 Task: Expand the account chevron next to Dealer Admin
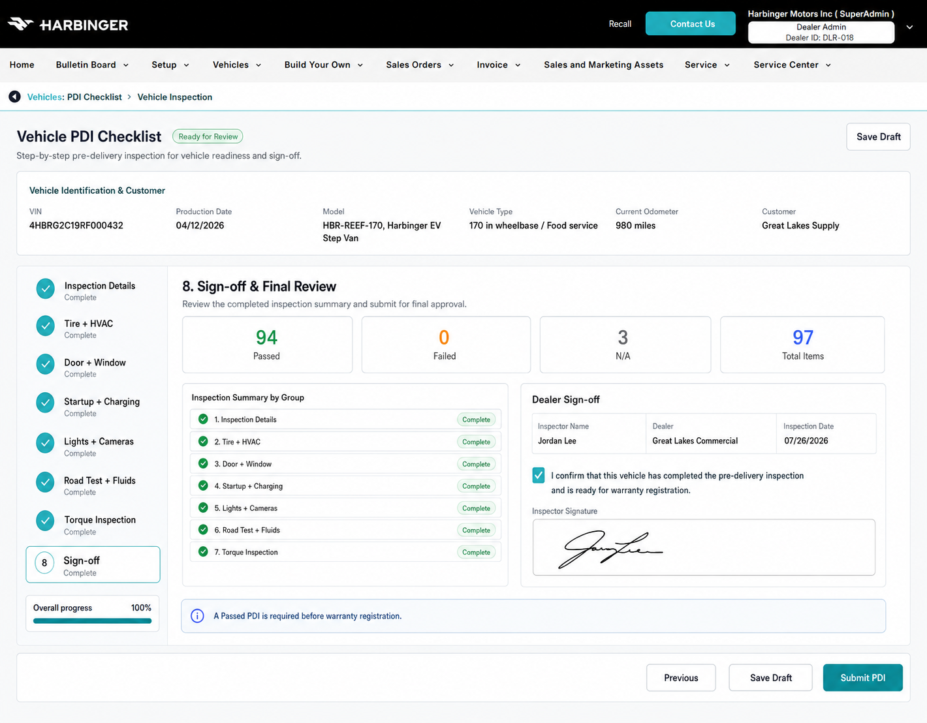pyautogui.click(x=909, y=27)
